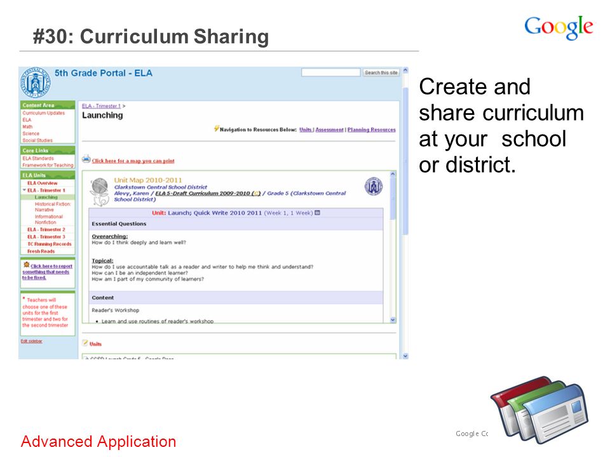Open the Units navigation link
610x457 pixels.
(x=306, y=129)
